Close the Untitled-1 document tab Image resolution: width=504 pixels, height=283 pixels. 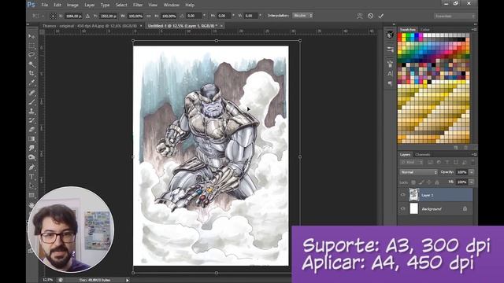click(x=221, y=26)
